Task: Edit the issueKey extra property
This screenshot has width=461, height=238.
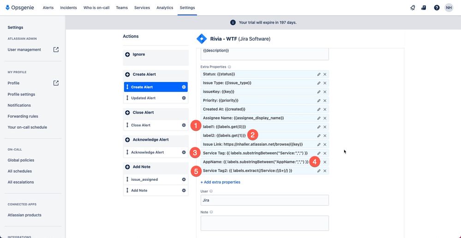Action: pyautogui.click(x=319, y=92)
